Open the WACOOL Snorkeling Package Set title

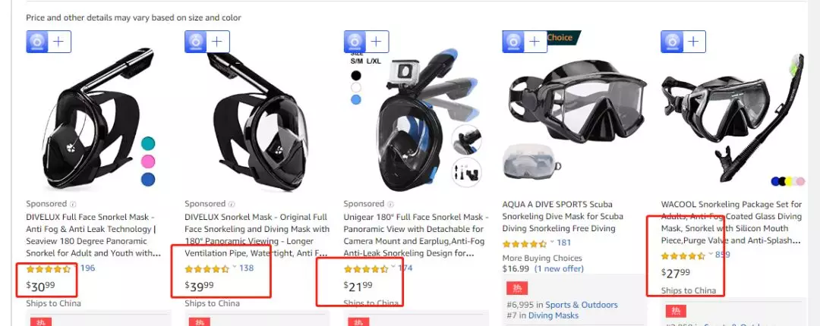click(731, 223)
